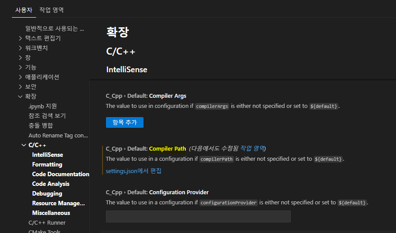Go to Miscellaneous subsection

coord(51,213)
